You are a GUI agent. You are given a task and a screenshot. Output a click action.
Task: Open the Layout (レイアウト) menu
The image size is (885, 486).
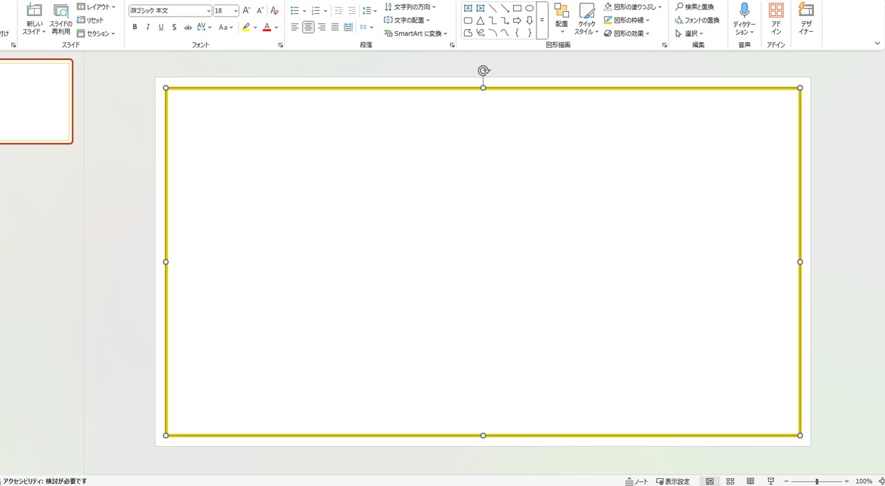click(x=96, y=7)
